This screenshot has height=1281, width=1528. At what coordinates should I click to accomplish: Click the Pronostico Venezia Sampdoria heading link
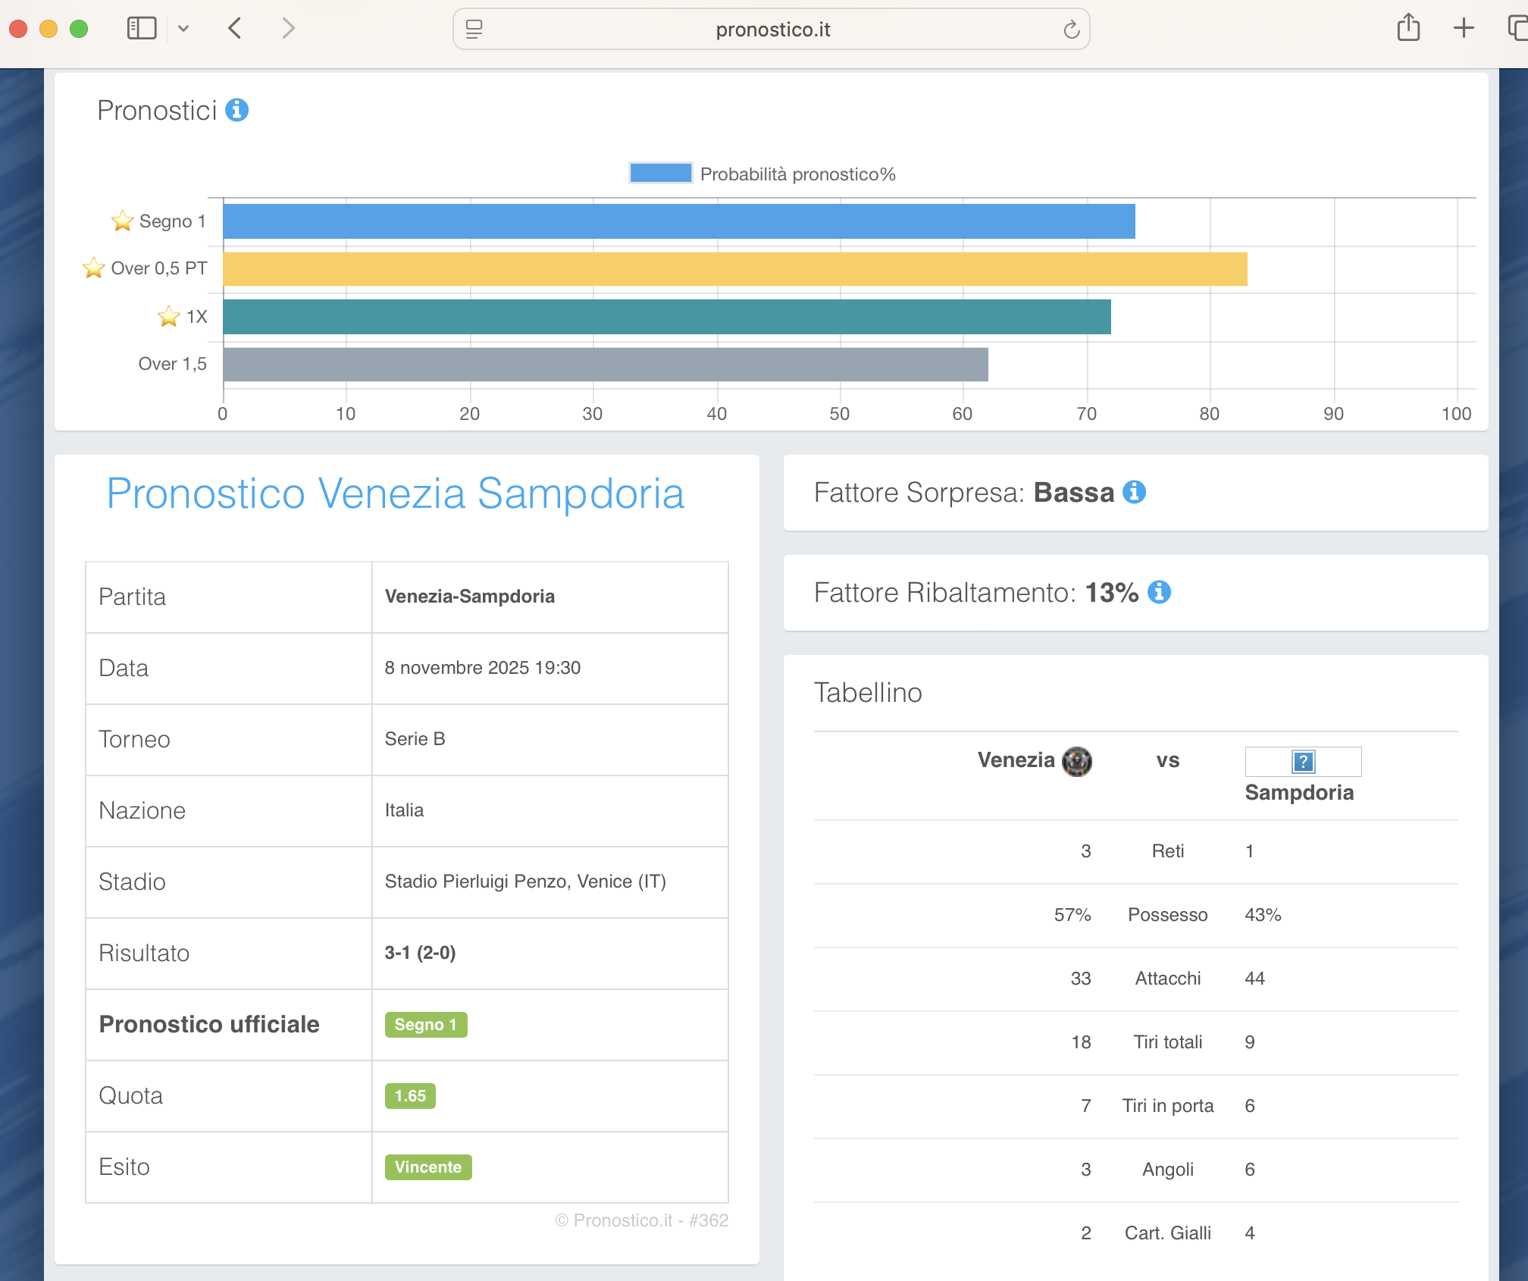click(395, 493)
